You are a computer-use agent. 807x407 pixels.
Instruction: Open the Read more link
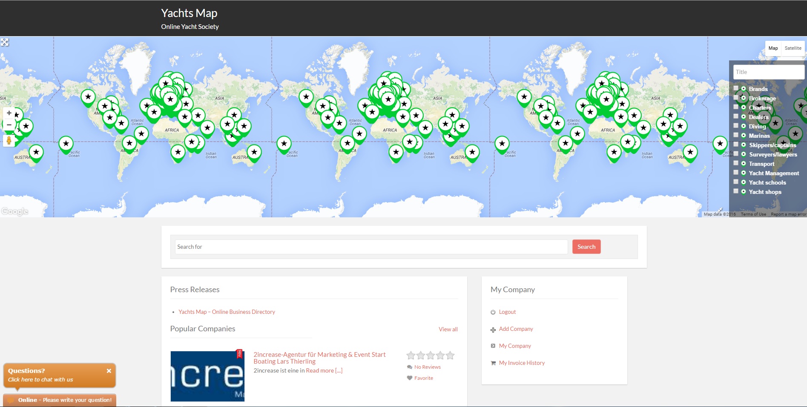point(324,370)
